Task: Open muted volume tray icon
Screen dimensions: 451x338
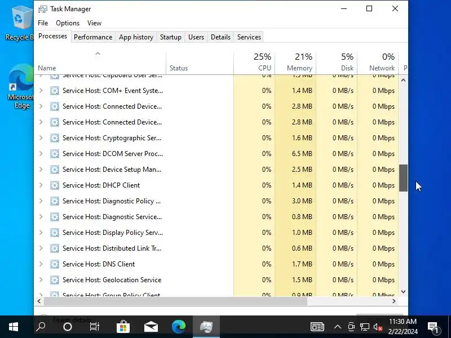Action: pos(378,327)
